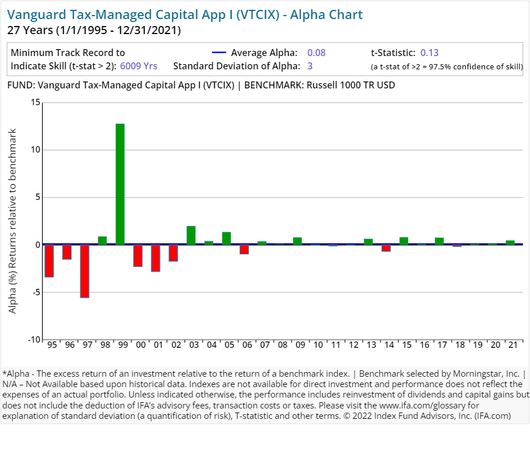Click the x-axis label '01'
Screen dimensions: 530x468
click(x=159, y=345)
